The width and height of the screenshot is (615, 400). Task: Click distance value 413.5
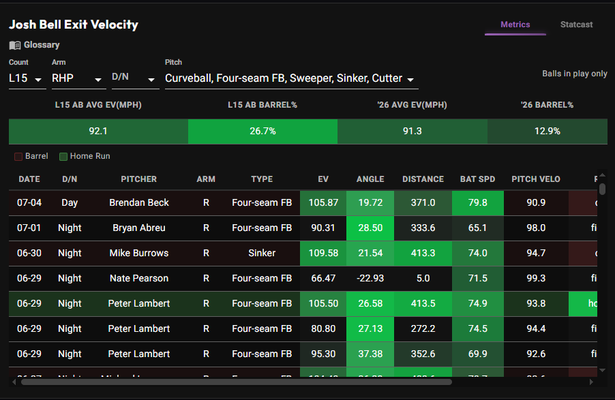(x=423, y=303)
